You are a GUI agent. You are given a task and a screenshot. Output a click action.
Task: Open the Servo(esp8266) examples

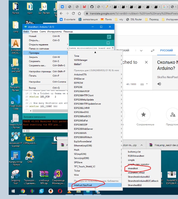point(95,158)
